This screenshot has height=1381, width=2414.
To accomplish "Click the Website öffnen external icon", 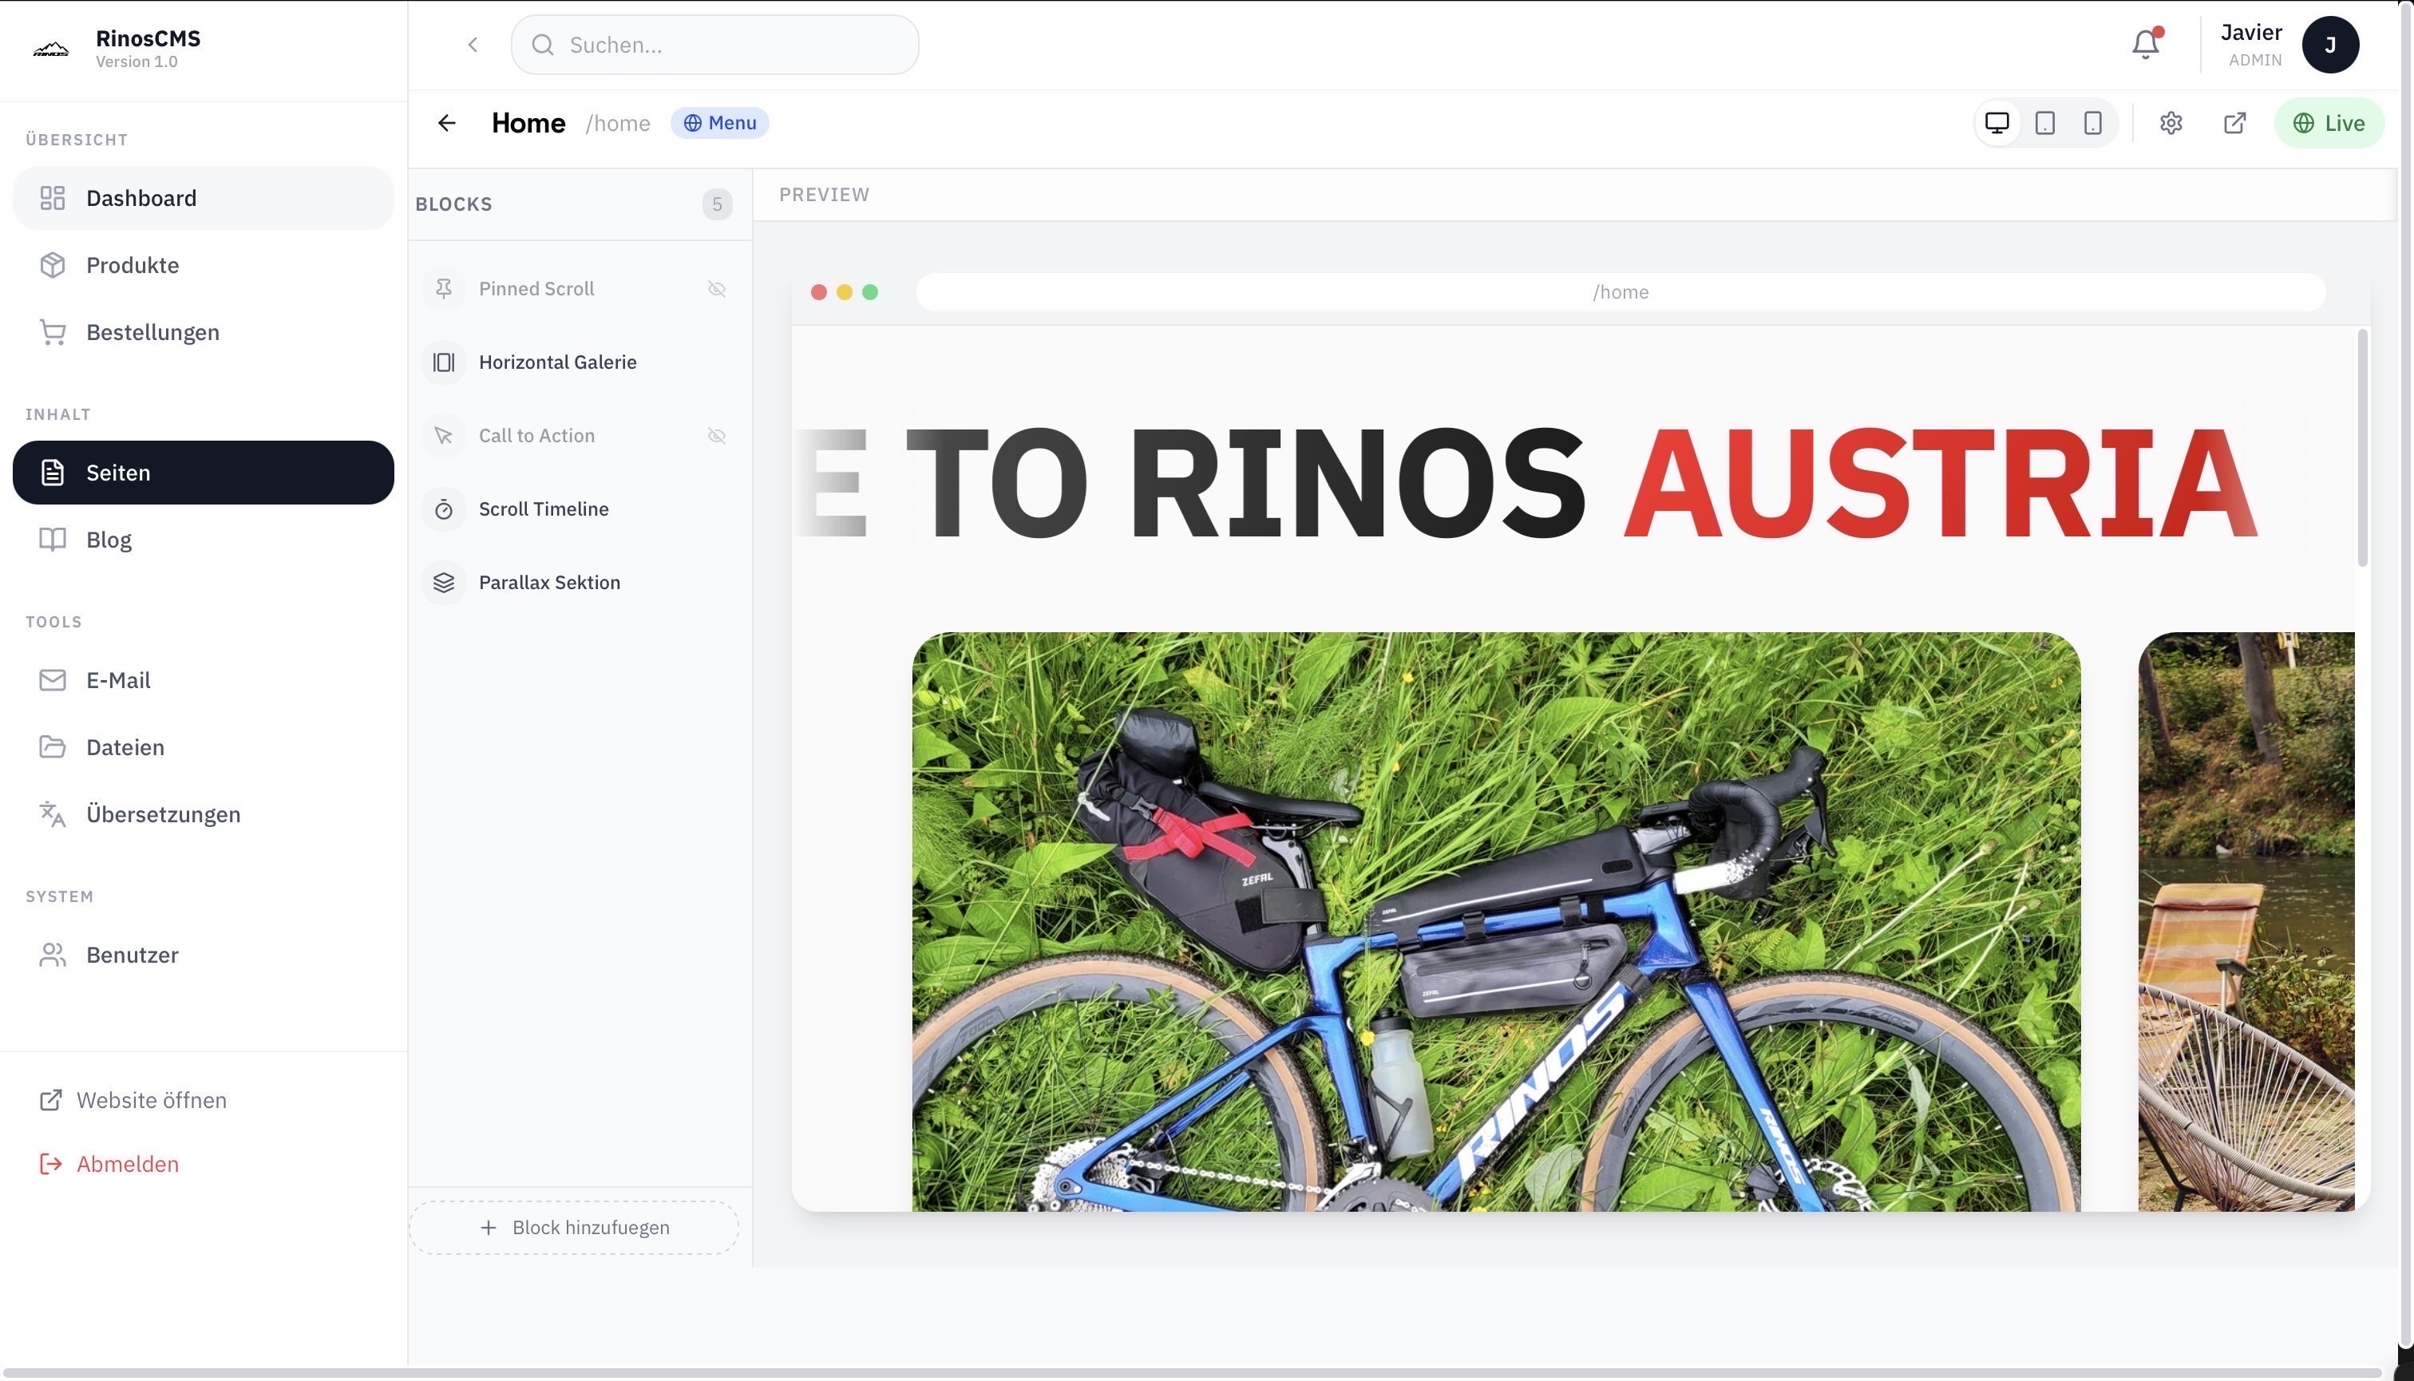I will click(50, 1100).
